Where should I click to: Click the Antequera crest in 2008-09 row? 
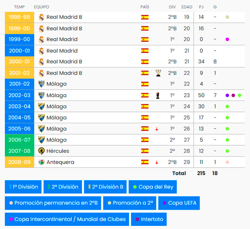point(41,162)
